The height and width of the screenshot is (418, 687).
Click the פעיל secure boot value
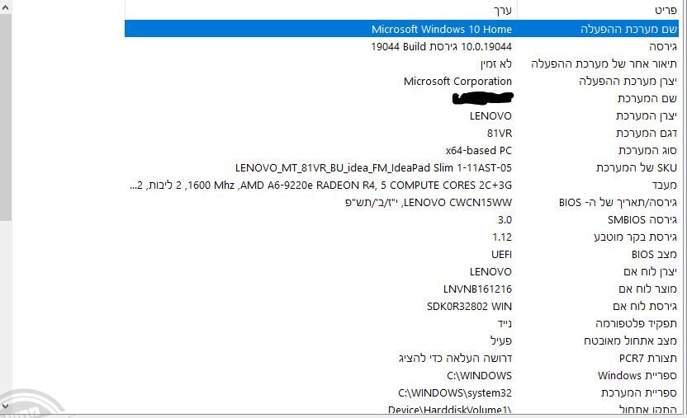coord(500,341)
